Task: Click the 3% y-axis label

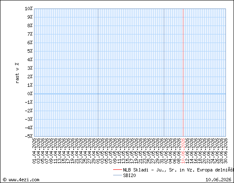Action: 30,68
